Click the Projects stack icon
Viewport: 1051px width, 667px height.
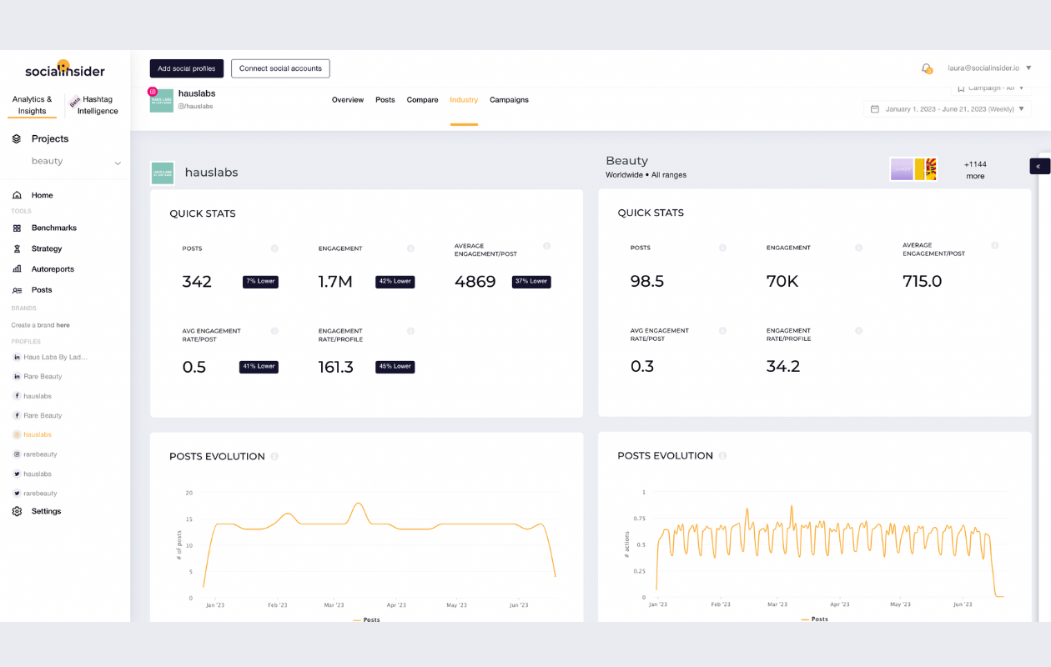click(17, 139)
